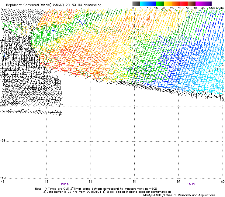Click the '-58' latitude axis label

click(x=3, y=141)
